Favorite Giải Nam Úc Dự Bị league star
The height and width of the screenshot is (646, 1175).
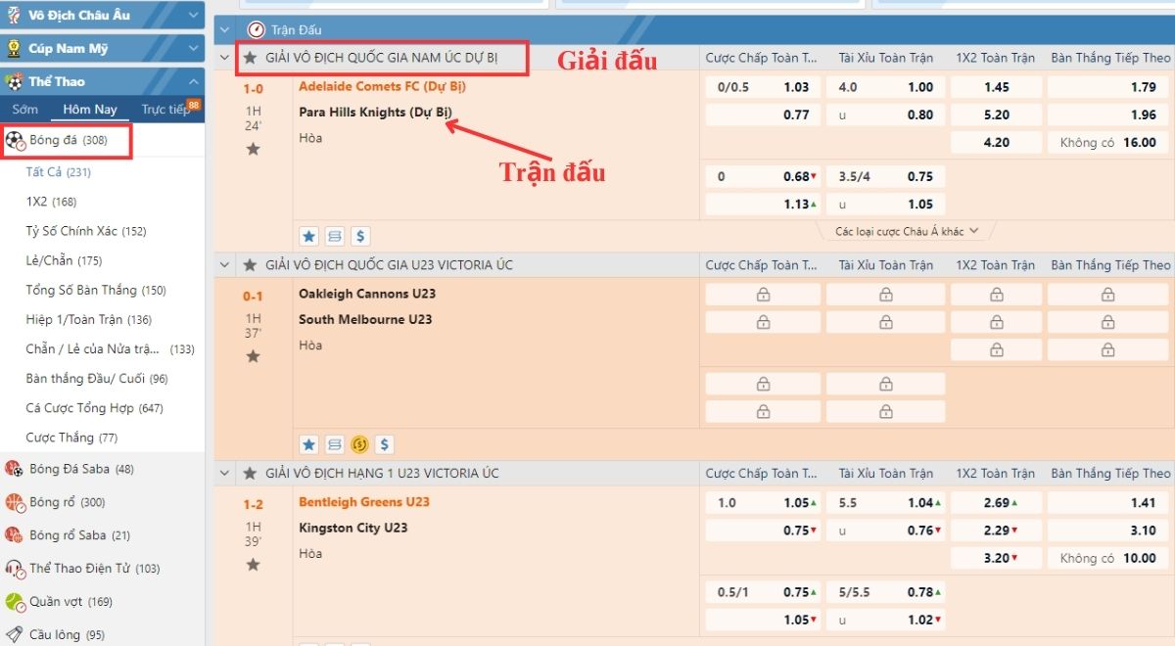pyautogui.click(x=251, y=58)
